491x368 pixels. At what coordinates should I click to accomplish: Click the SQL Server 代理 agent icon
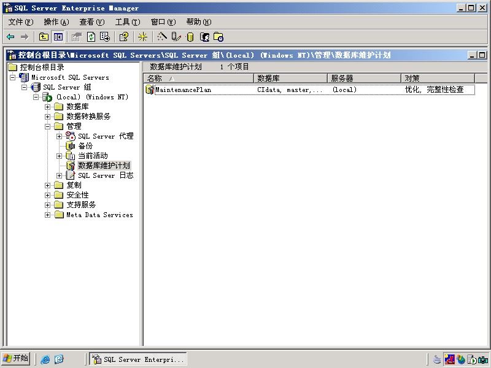point(71,136)
